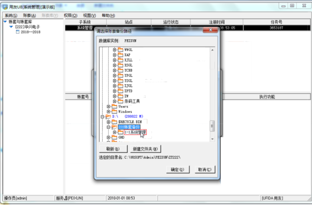
Task: Click the XJLL folder icon
Action: click(120, 60)
